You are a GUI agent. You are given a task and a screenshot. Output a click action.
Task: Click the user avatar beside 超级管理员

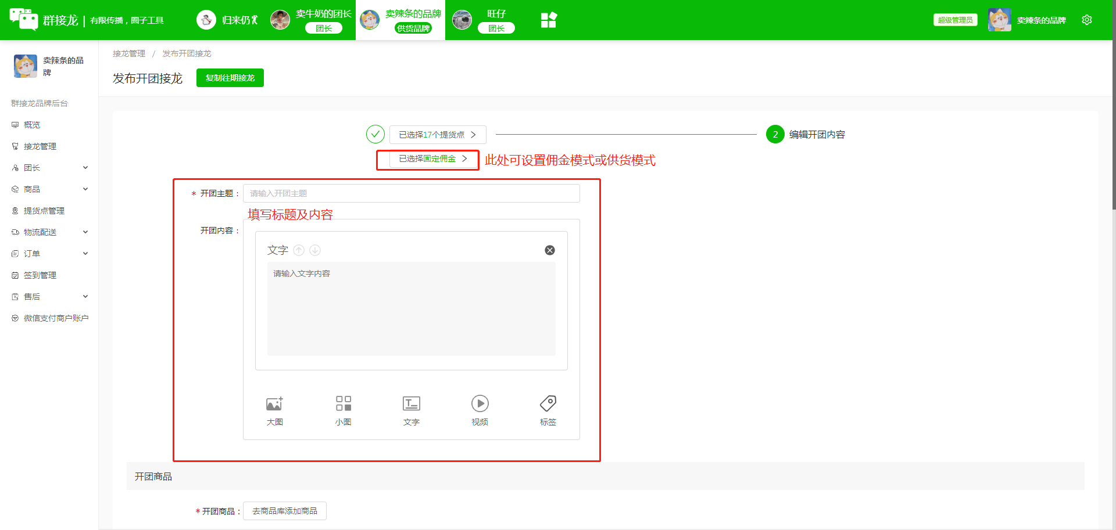tap(999, 20)
